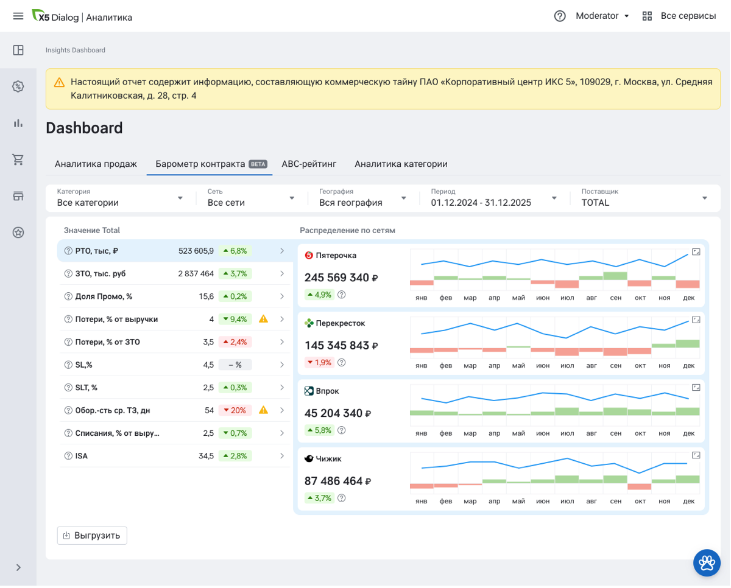This screenshot has height=588, width=731.
Task: Expand the ЗТО, тыс. руб row chevron
Action: [x=282, y=274]
